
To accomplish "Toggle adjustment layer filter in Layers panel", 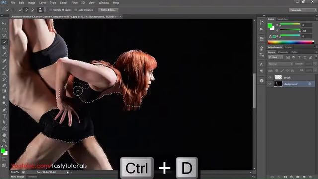I will [294, 58].
